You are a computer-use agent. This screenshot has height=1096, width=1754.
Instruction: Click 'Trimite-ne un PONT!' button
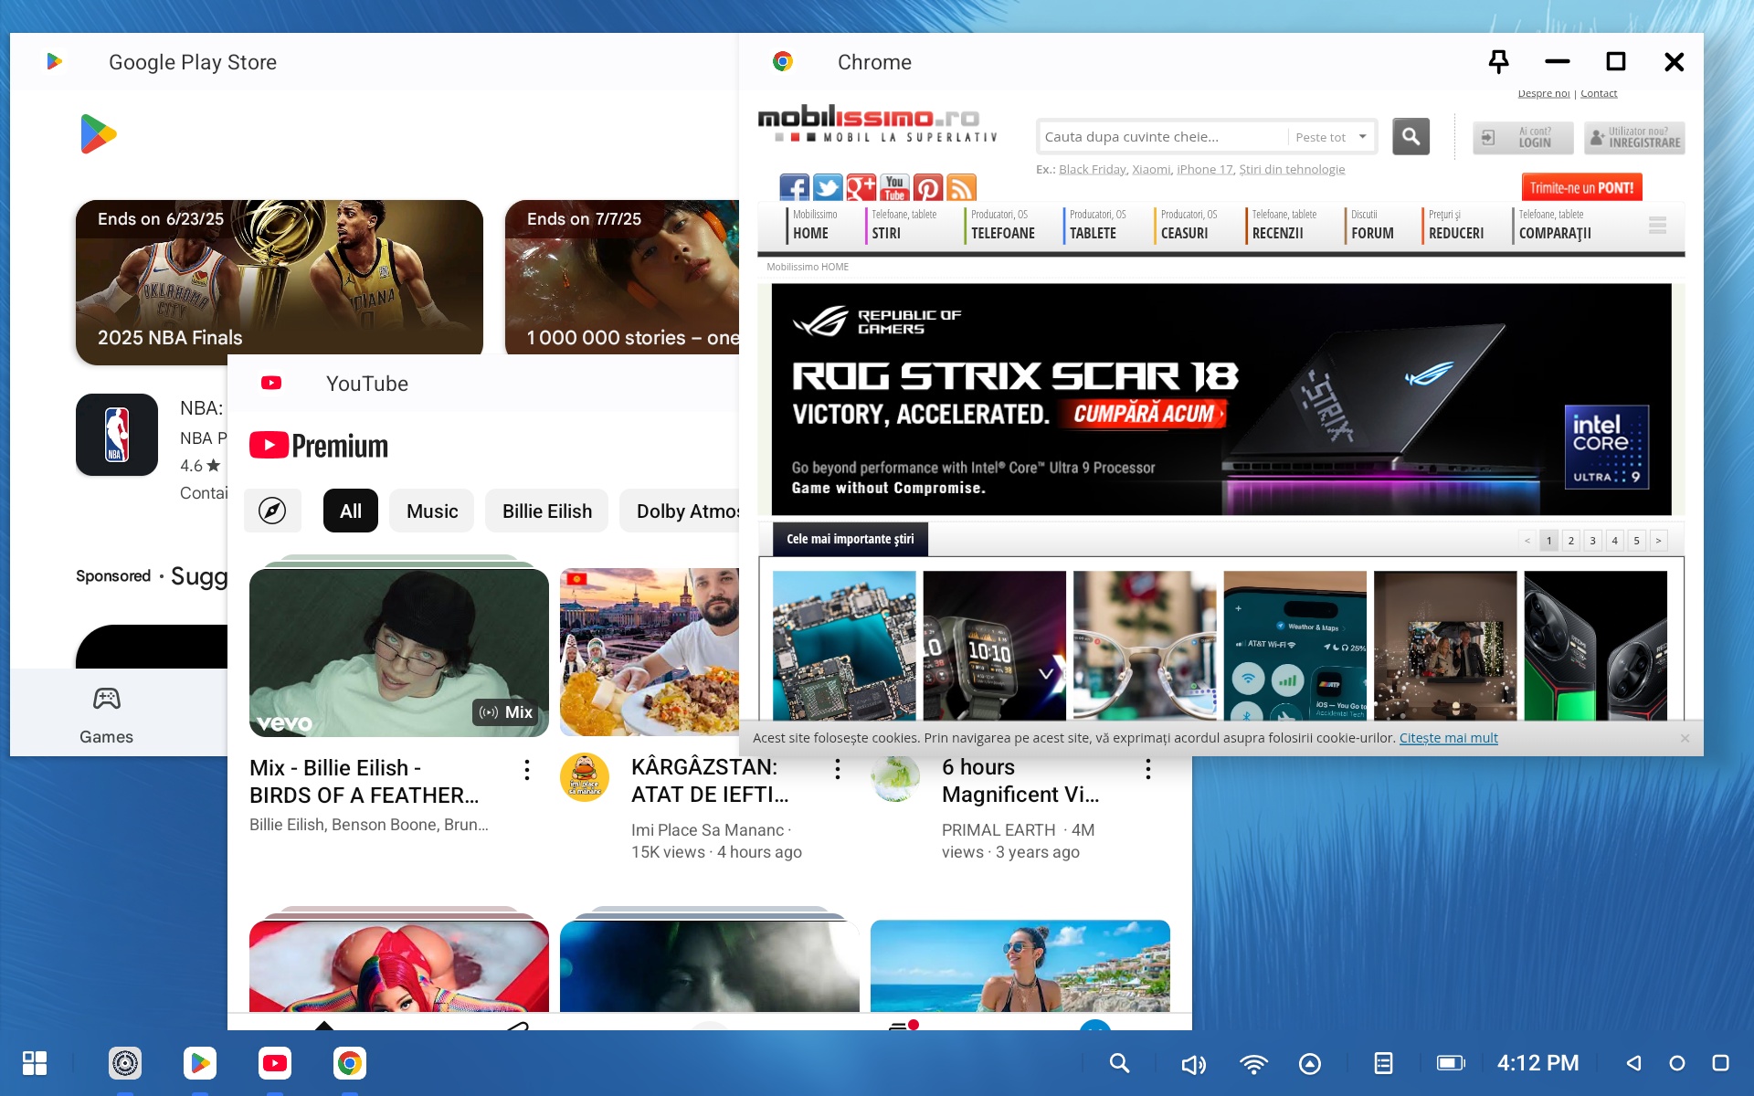[x=1581, y=188]
